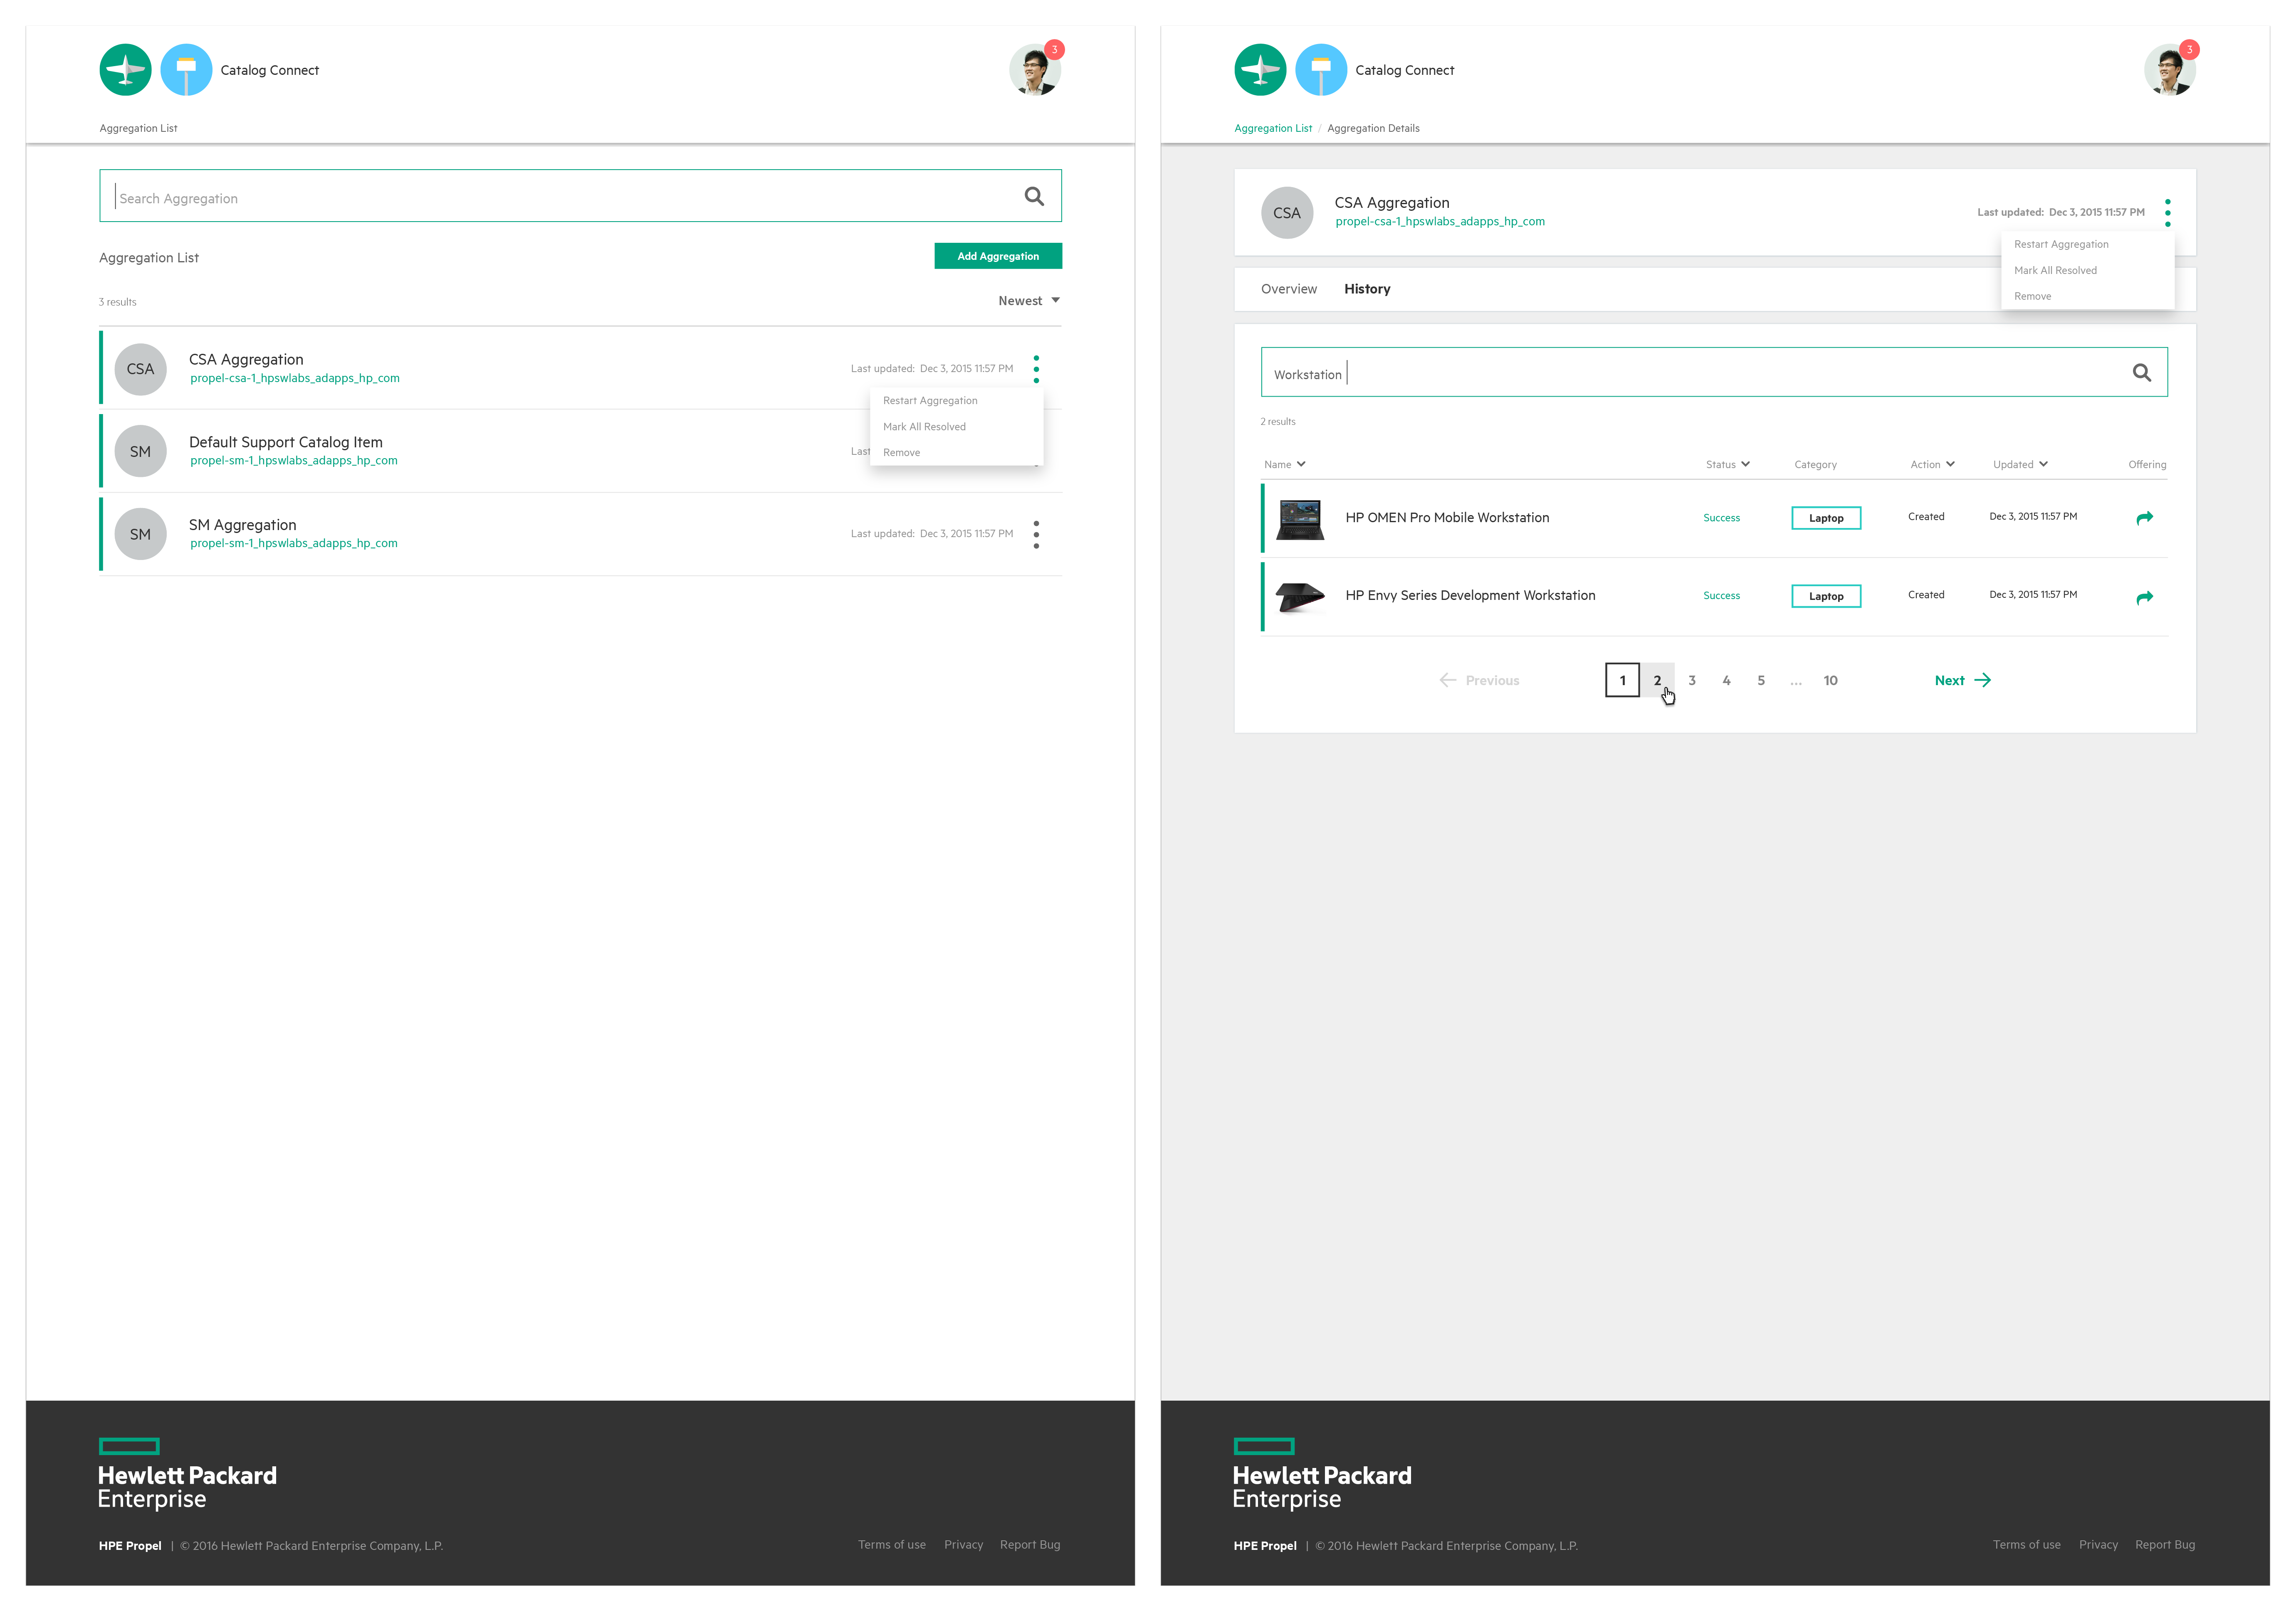2296x1611 pixels.
Task: Click Report Bug in left page footer
Action: click(x=1030, y=1545)
